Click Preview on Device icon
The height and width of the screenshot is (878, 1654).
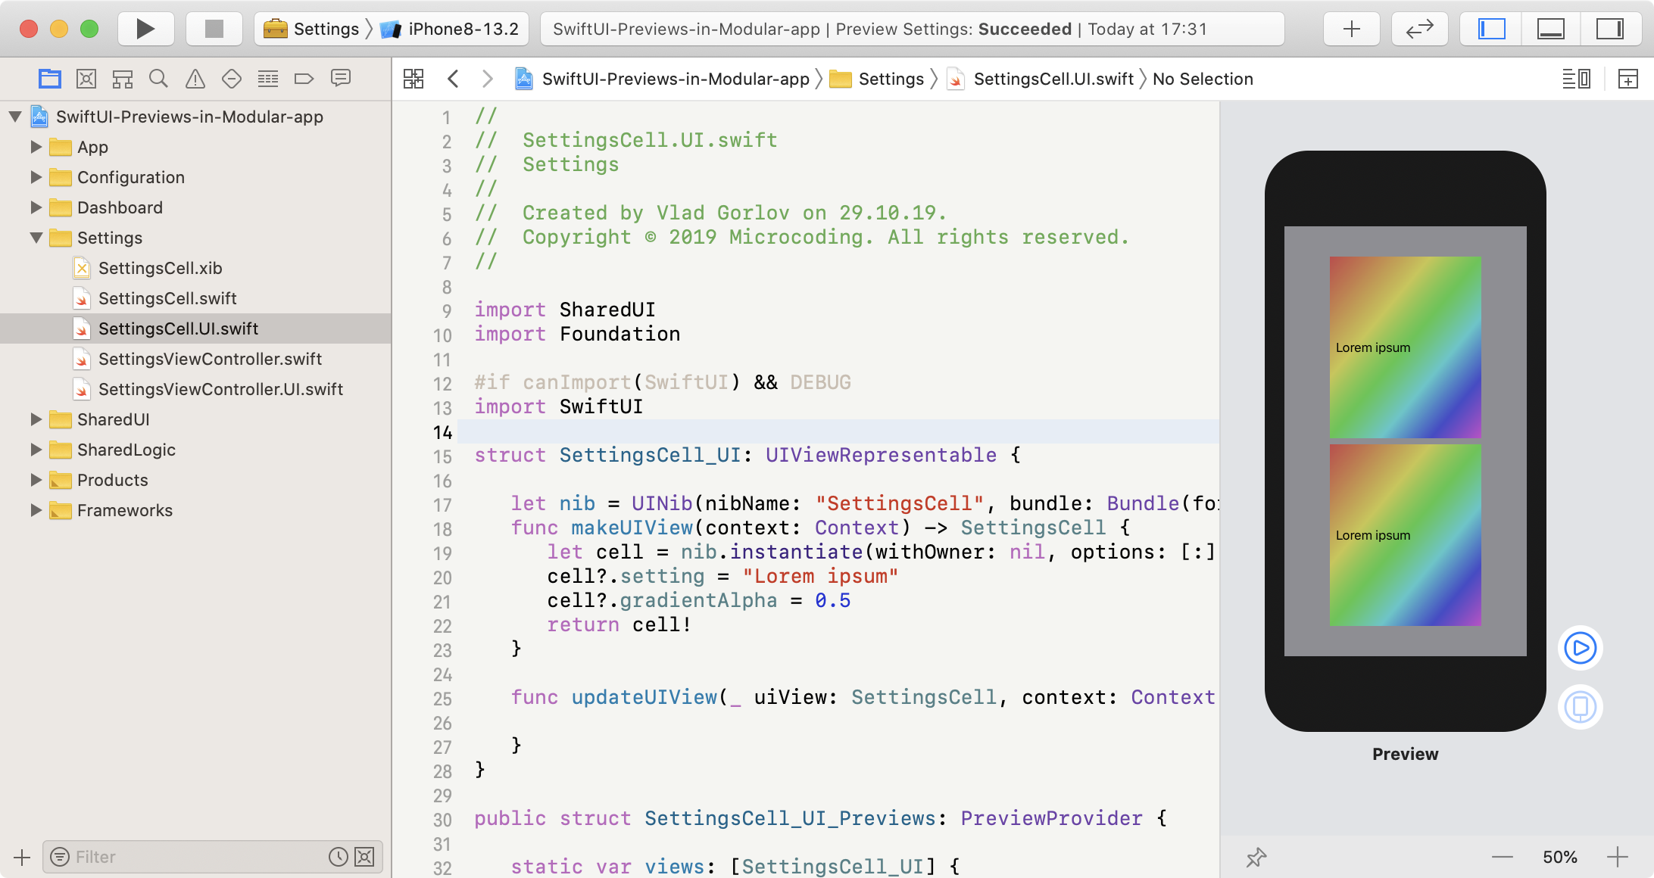1580,707
